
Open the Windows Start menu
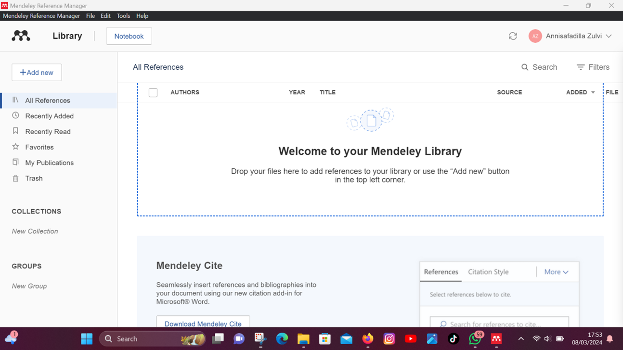(x=87, y=339)
